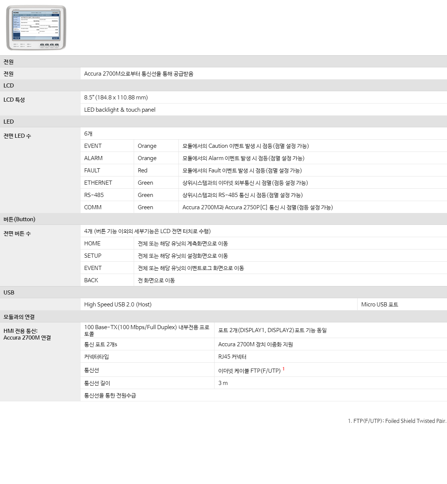Image resolution: width=447 pixels, height=484 pixels.
Task: Click the "Accura 2750P[C] 통신 시 점멸" description
Action: [x=258, y=207]
